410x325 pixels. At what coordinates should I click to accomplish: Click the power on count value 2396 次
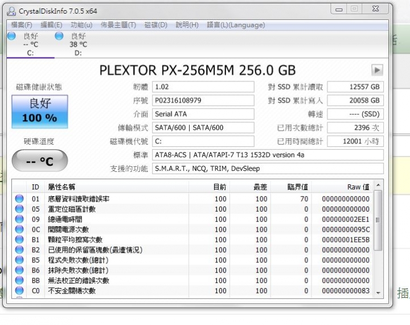click(355, 127)
